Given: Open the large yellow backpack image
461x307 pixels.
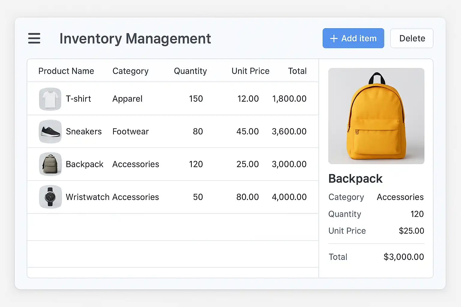Looking at the screenshot, I should tap(376, 116).
